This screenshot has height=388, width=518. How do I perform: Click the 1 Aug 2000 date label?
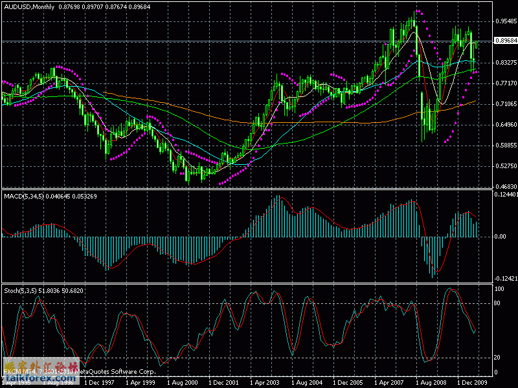click(x=182, y=383)
